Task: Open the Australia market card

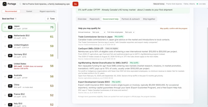Action: (29, 76)
